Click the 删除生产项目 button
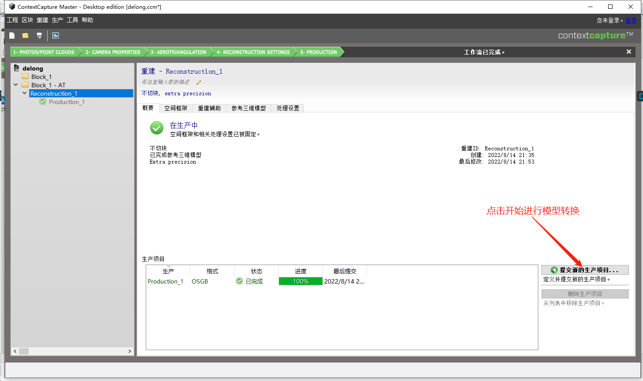 [x=585, y=294]
